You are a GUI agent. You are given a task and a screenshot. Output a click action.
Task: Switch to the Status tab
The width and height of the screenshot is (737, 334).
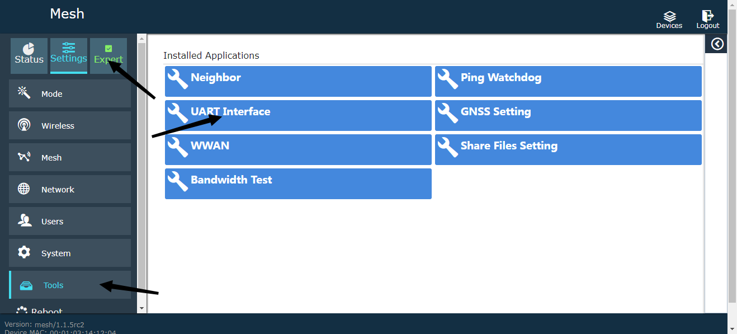pyautogui.click(x=29, y=55)
